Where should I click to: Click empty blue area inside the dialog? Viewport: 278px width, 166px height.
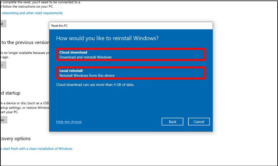click(131, 103)
